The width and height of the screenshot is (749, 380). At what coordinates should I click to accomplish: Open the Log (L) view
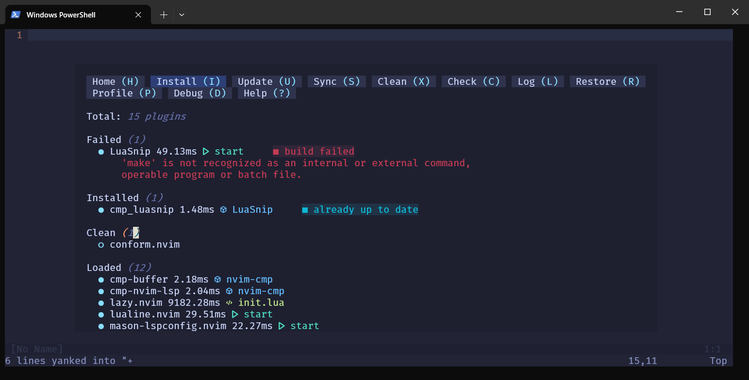click(x=538, y=81)
